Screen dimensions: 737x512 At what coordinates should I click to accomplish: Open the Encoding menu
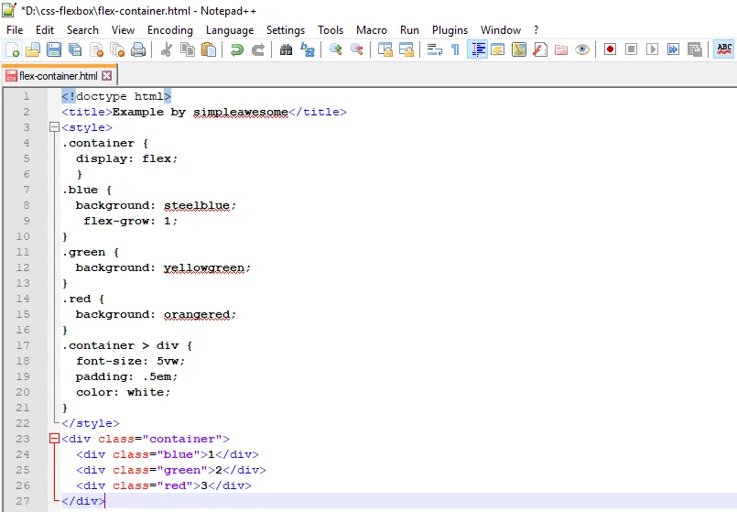[x=170, y=30]
